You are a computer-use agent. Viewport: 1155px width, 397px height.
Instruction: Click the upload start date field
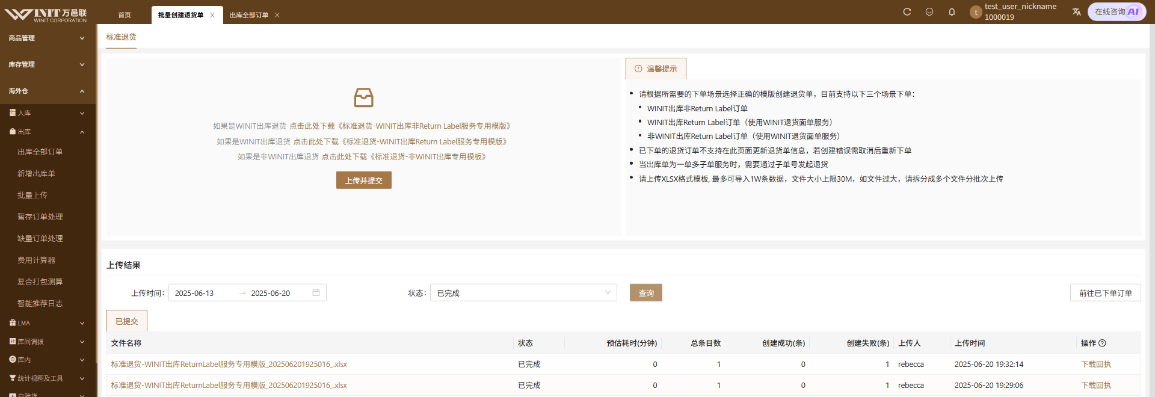click(203, 293)
